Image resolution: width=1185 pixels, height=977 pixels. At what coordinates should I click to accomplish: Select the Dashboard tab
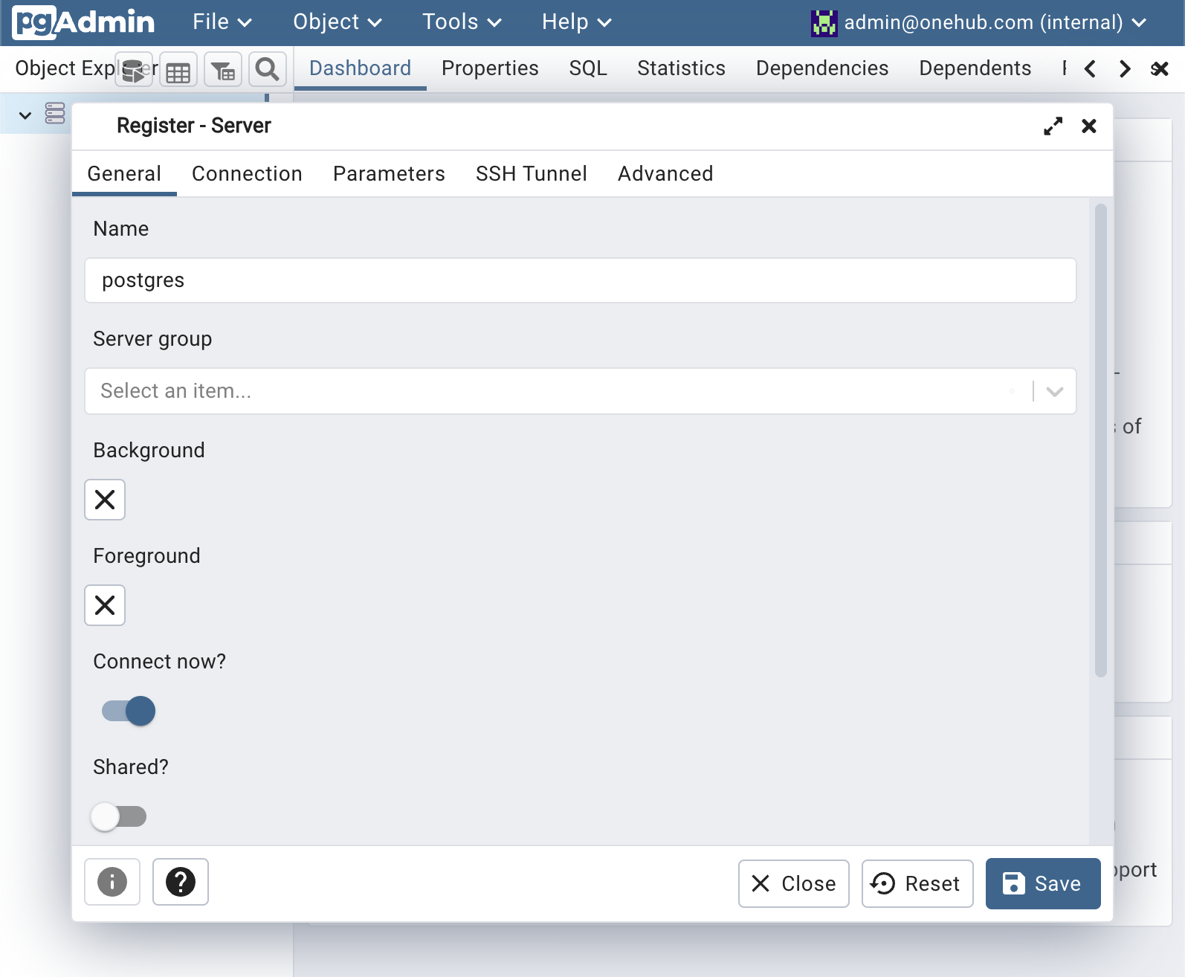[360, 68]
